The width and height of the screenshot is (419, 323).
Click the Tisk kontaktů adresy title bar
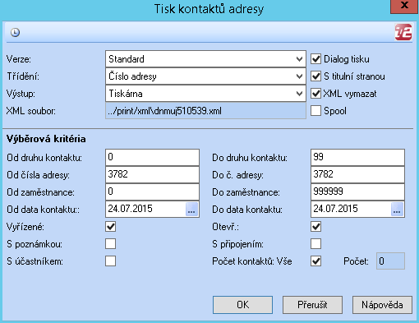(x=209, y=9)
